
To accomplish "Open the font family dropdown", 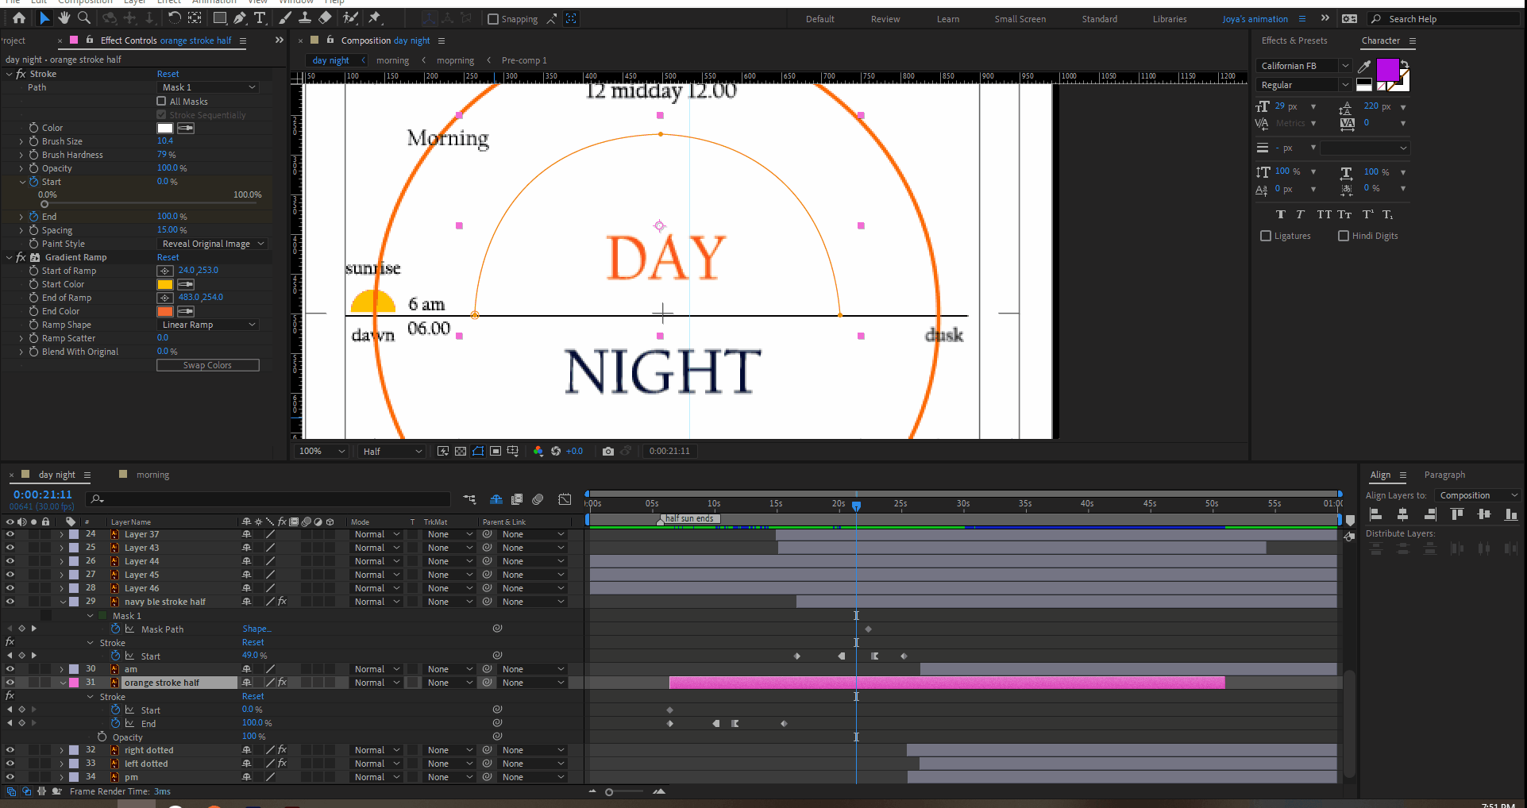I will (x=1302, y=66).
